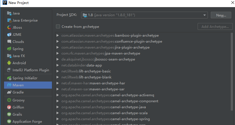Image resolution: width=235 pixels, height=125 pixels.
Task: Expand maven-archetype-sar entry
Action: point(58,89)
